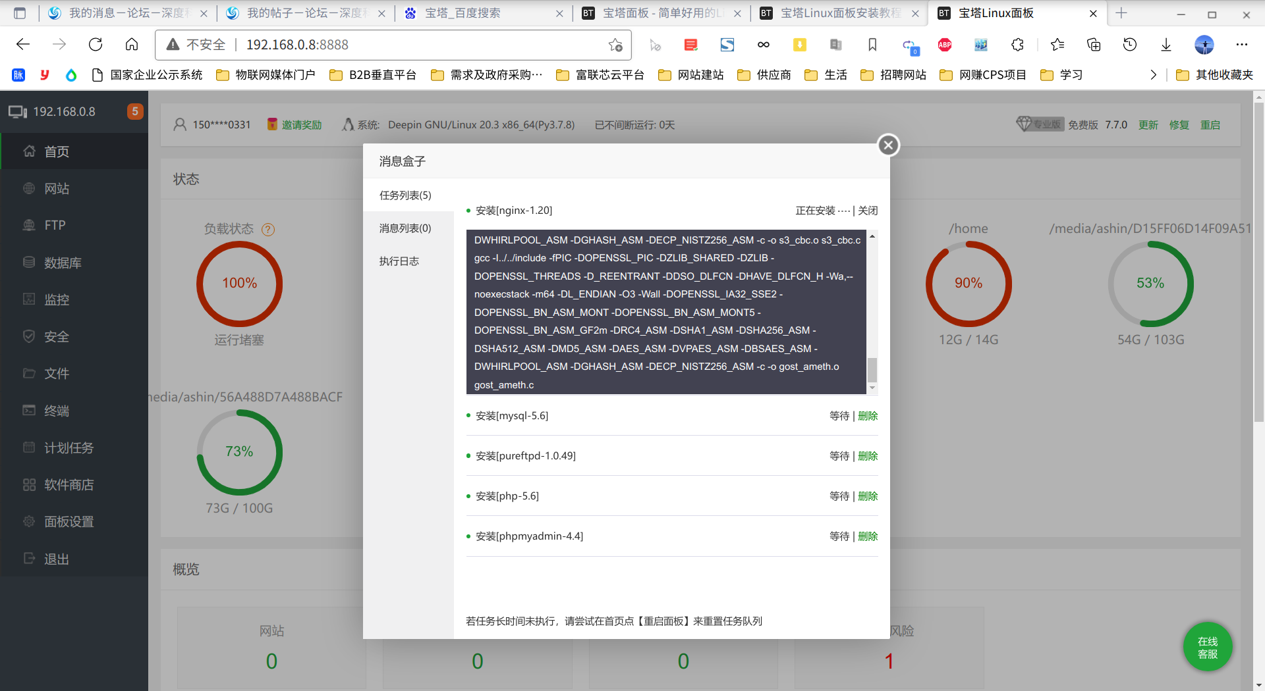Screen dimensions: 1265x691
Task: Click the add-to-favorites star in address bar
Action: 615,45
